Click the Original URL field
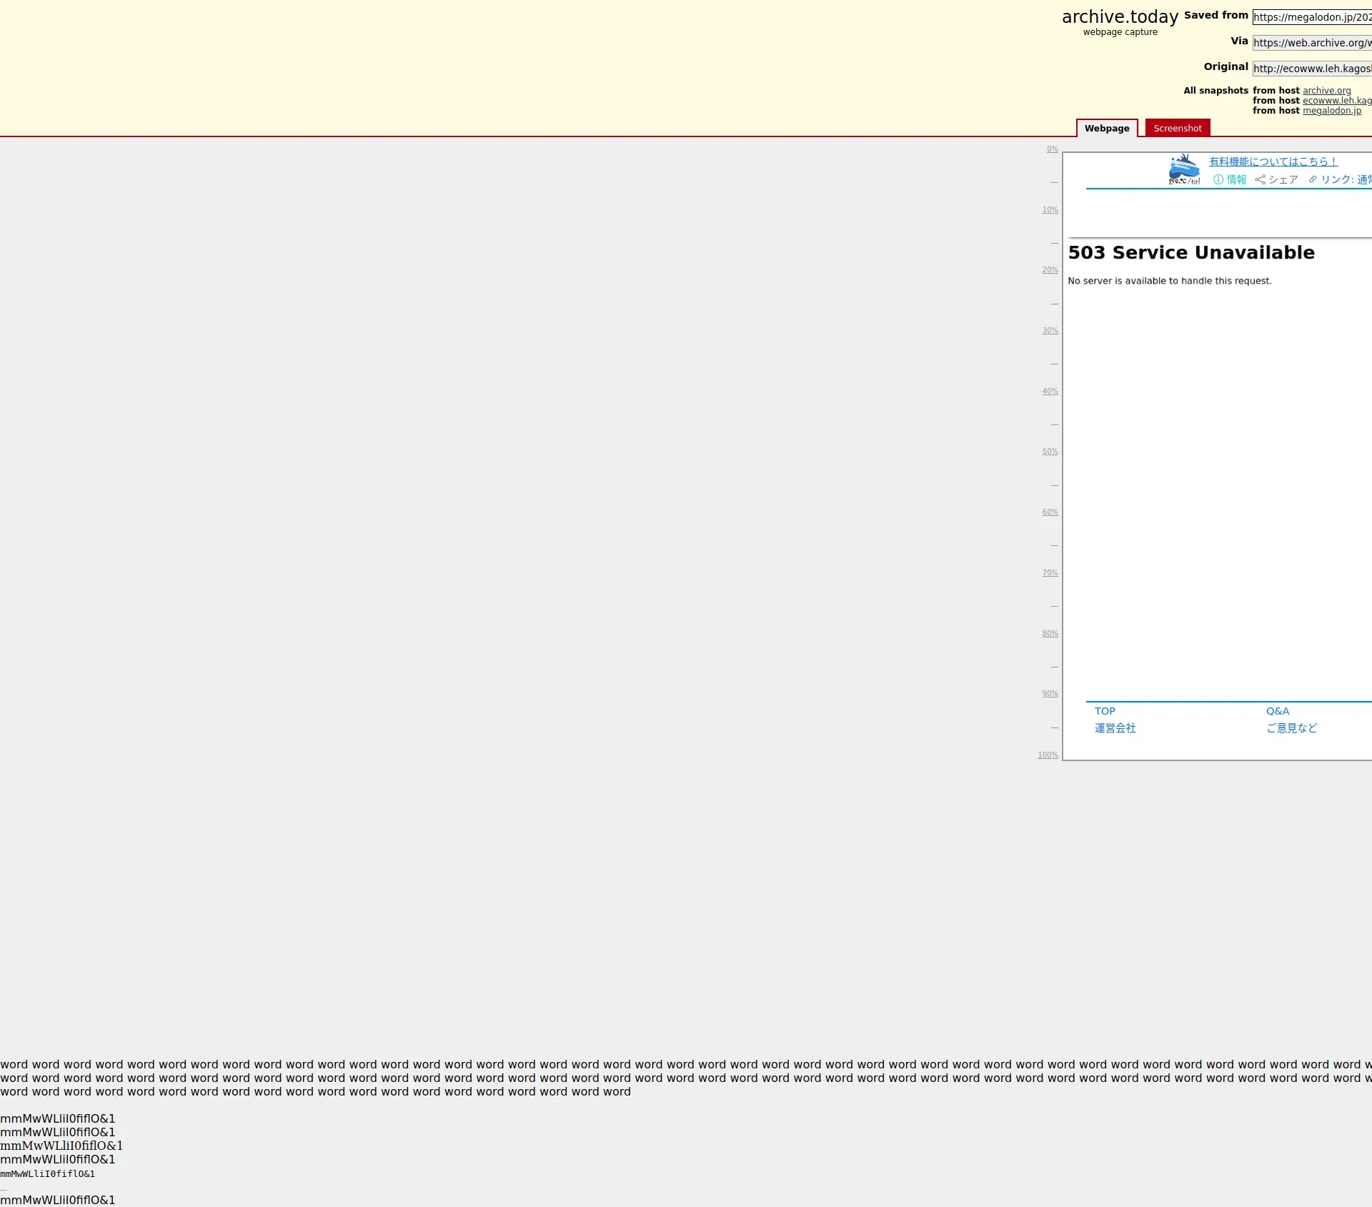1372x1207 pixels. 1311,69
